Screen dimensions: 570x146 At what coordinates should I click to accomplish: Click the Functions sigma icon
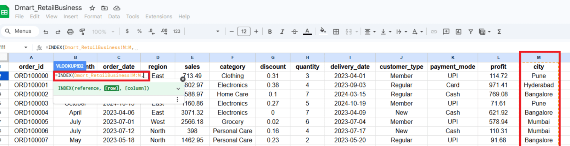click(499, 32)
